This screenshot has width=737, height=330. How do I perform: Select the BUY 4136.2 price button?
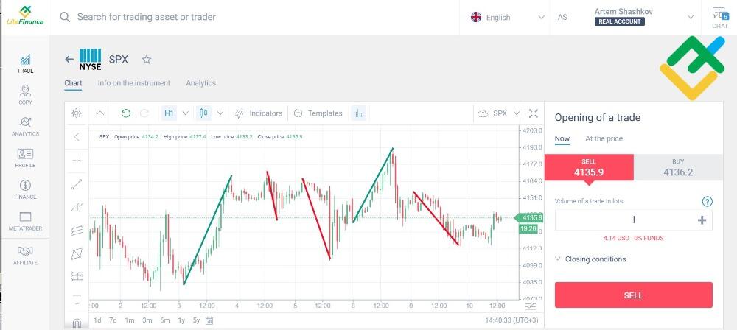(678, 167)
